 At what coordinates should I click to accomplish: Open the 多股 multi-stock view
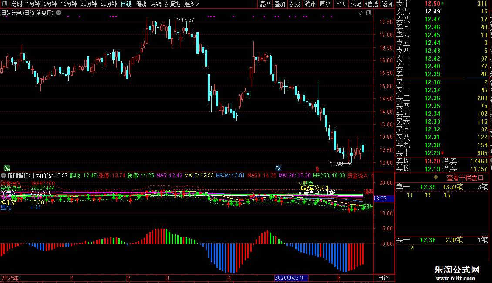point(295,4)
